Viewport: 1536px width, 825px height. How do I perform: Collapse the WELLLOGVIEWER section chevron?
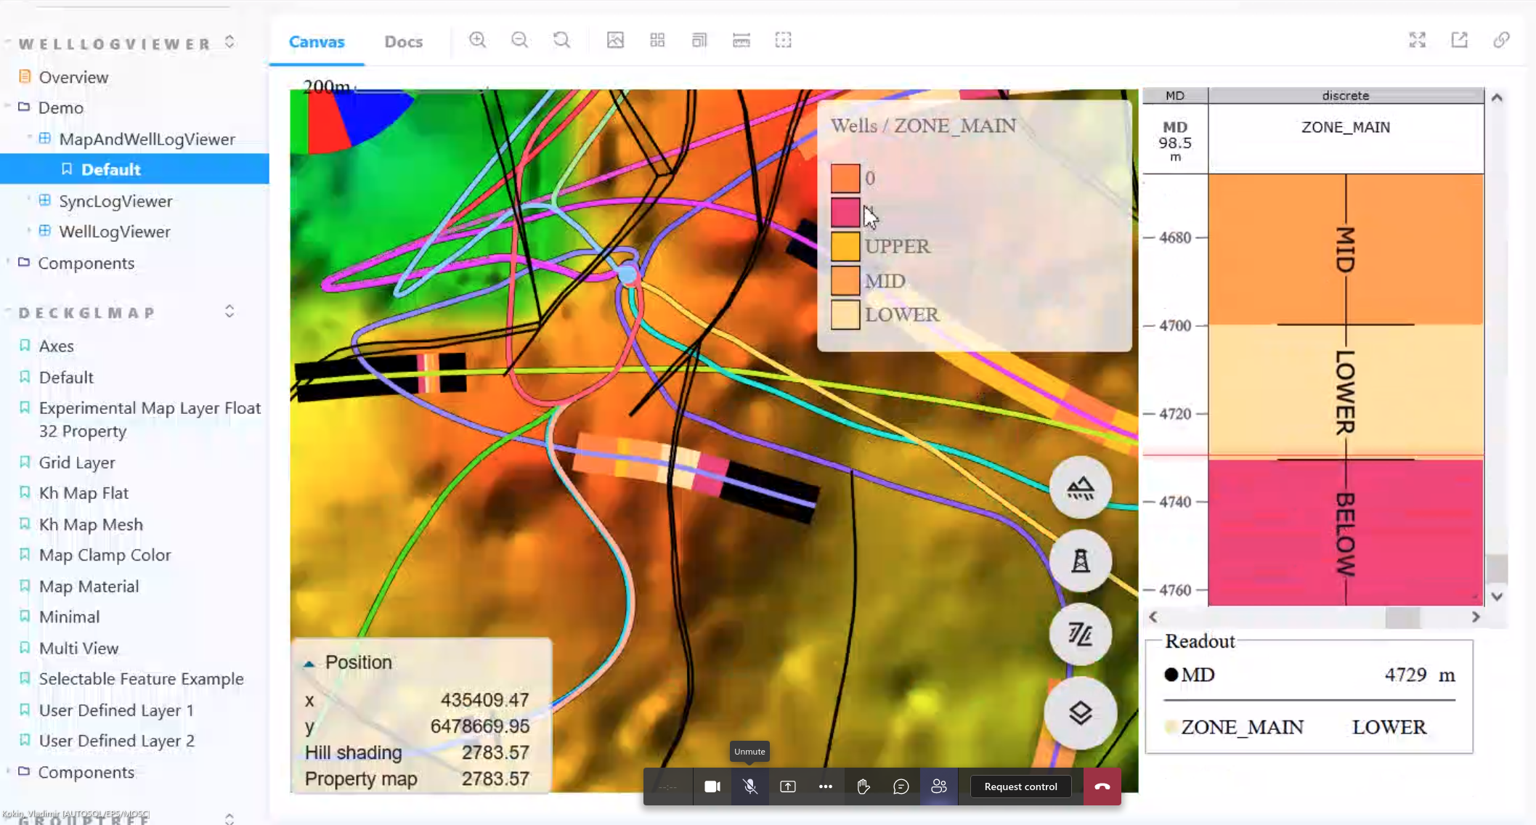click(x=229, y=42)
